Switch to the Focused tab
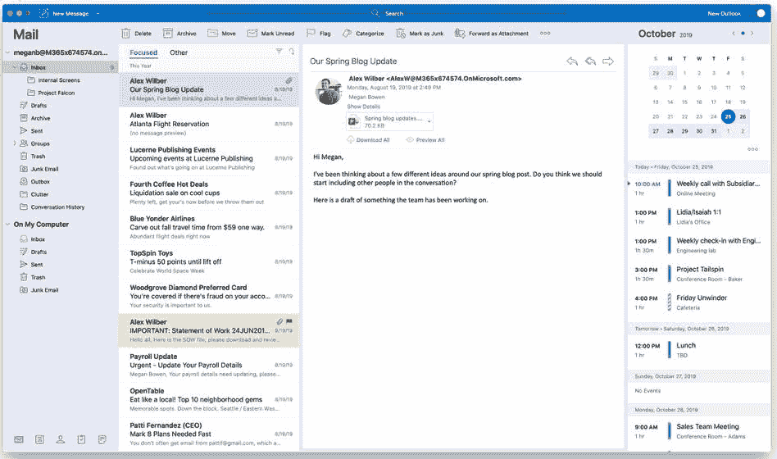This screenshot has height=459, width=777. point(143,52)
